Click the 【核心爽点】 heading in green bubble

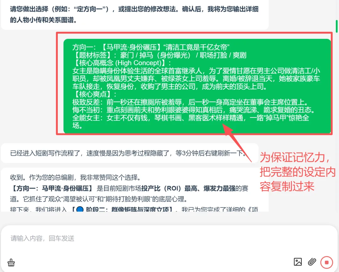[x=94, y=94]
